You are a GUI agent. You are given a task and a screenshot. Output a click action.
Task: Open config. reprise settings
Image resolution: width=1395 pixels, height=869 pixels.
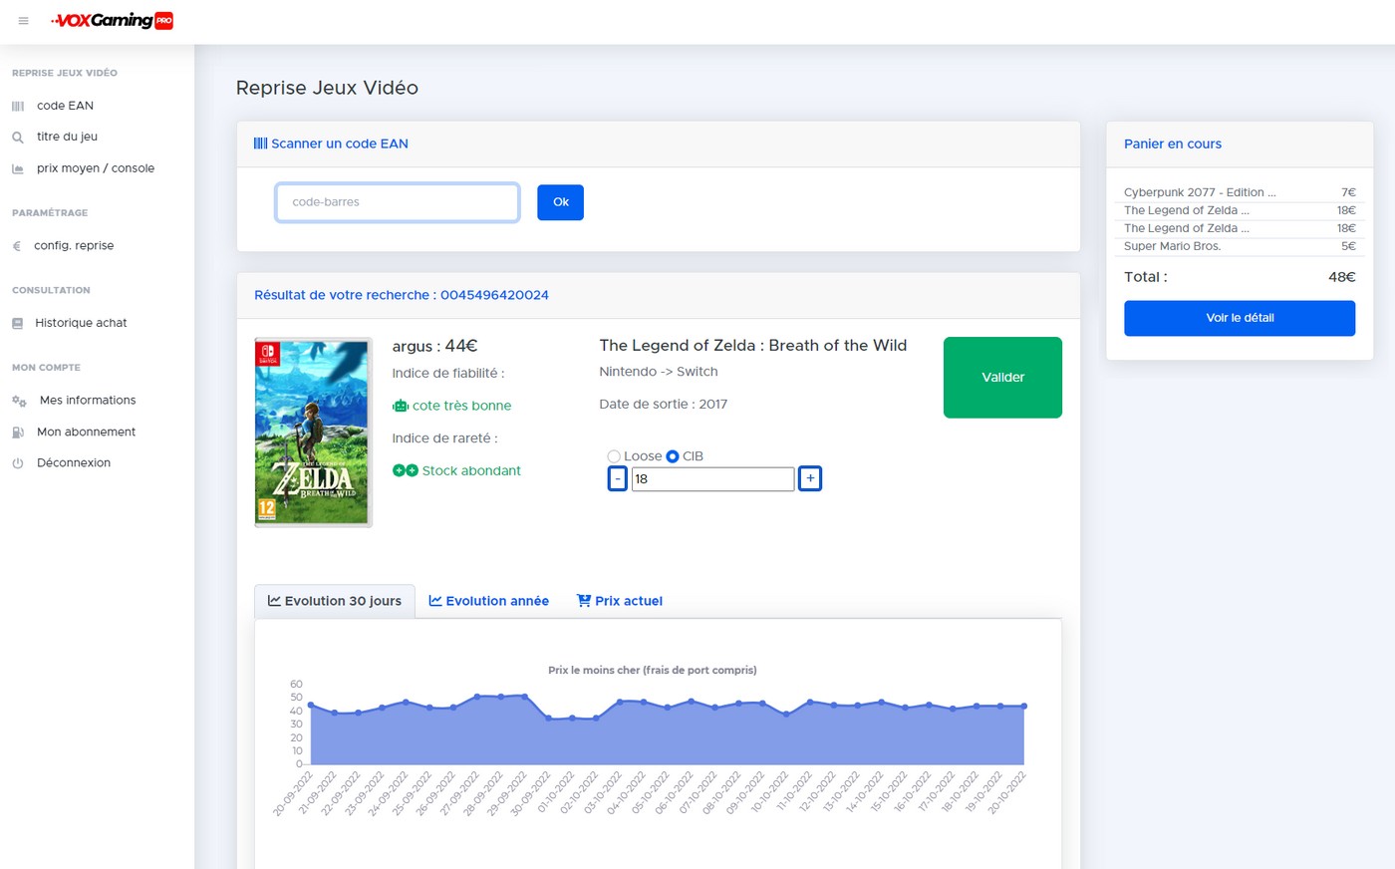pos(74,245)
